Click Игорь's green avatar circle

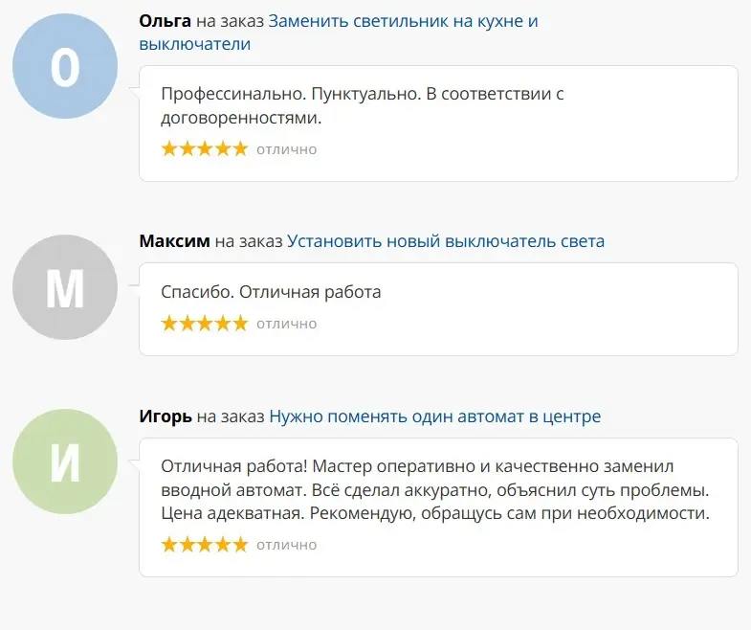(x=65, y=462)
